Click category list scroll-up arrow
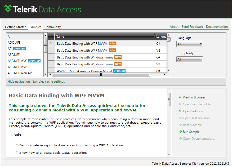The height and width of the screenshot is (167, 232). click(x=46, y=35)
